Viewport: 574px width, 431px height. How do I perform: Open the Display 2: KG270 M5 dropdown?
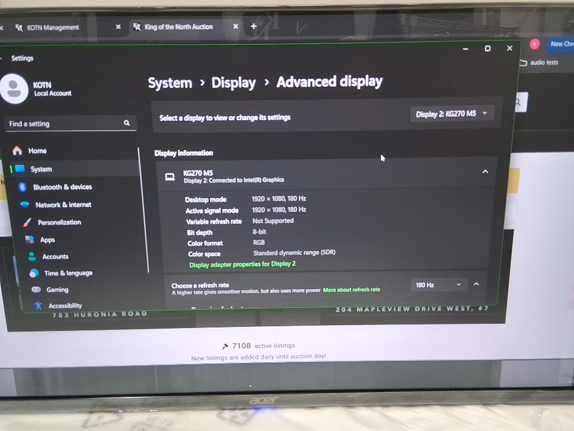[451, 114]
